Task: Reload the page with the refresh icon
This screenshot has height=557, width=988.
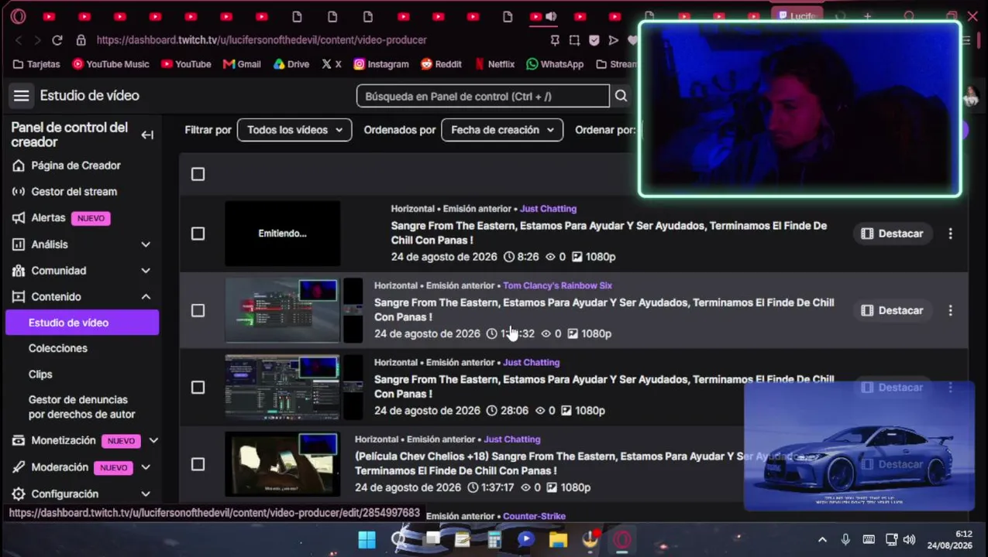Action: coord(57,40)
